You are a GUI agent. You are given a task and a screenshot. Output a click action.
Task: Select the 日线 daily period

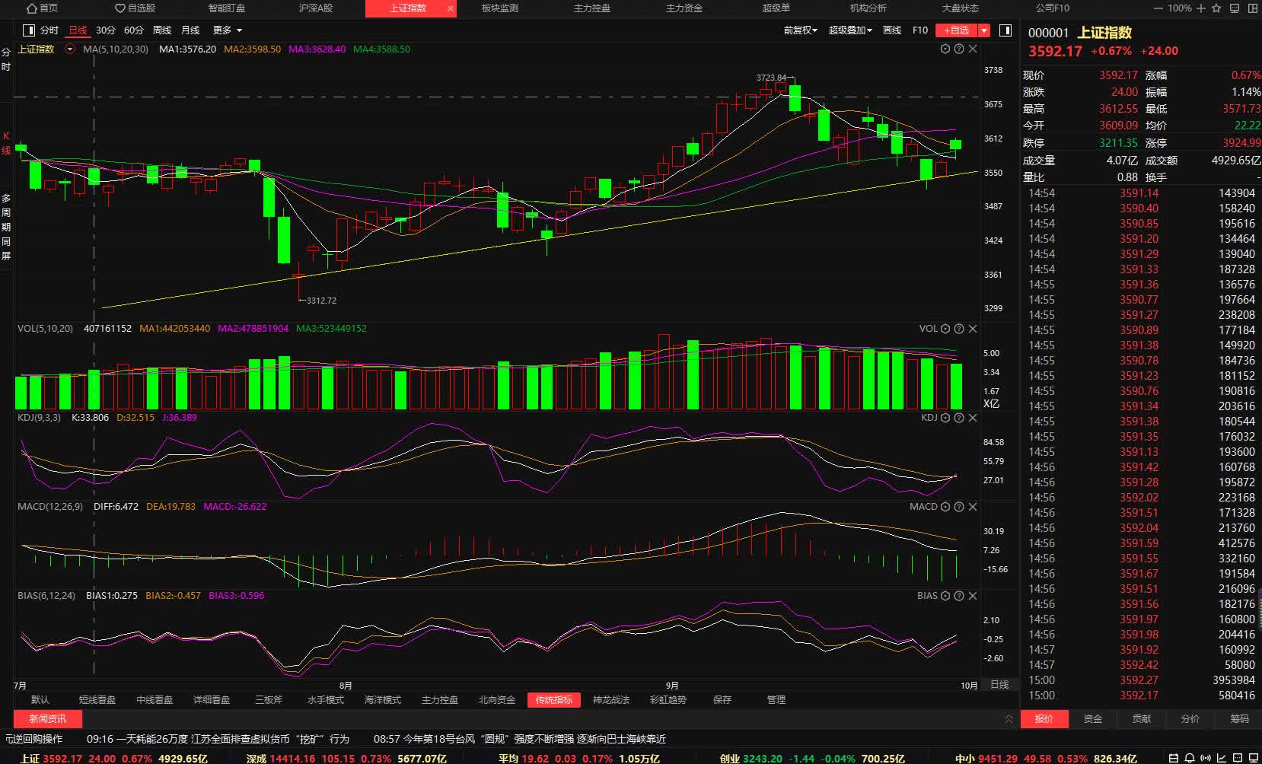point(78,30)
